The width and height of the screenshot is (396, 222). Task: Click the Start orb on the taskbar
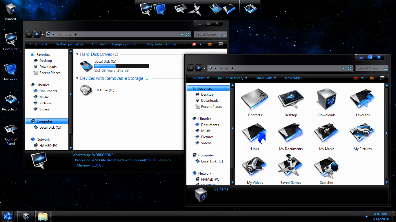[x=8, y=216]
